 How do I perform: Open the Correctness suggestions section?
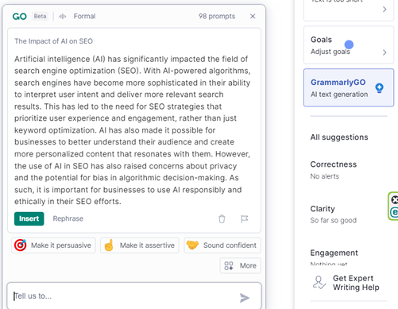(334, 170)
